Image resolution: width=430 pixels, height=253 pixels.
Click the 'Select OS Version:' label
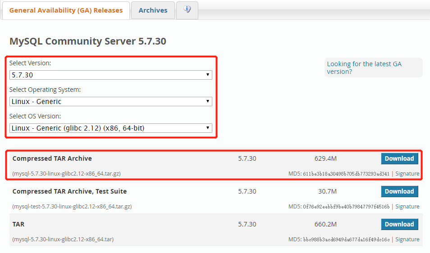pos(35,116)
